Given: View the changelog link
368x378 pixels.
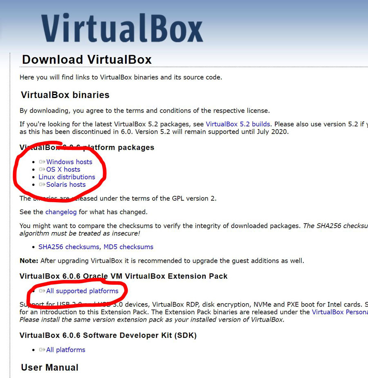Looking at the screenshot, I should coord(61,212).
